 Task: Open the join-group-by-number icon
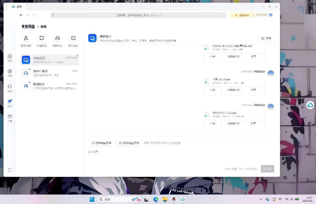click(26, 38)
